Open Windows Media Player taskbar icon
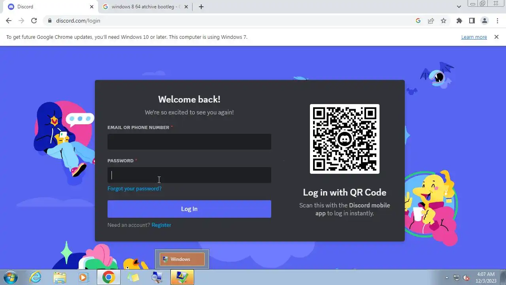This screenshot has height=285, width=506. 84,277
